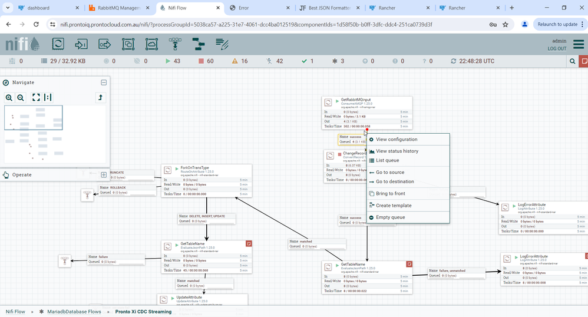Click the funnel next to ROLLBACK connection
The image size is (588, 317).
[87, 194]
